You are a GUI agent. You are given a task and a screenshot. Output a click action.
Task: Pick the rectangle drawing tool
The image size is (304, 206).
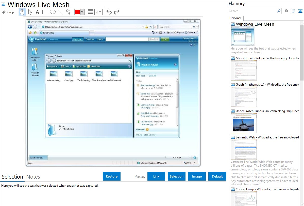(x=45, y=12)
